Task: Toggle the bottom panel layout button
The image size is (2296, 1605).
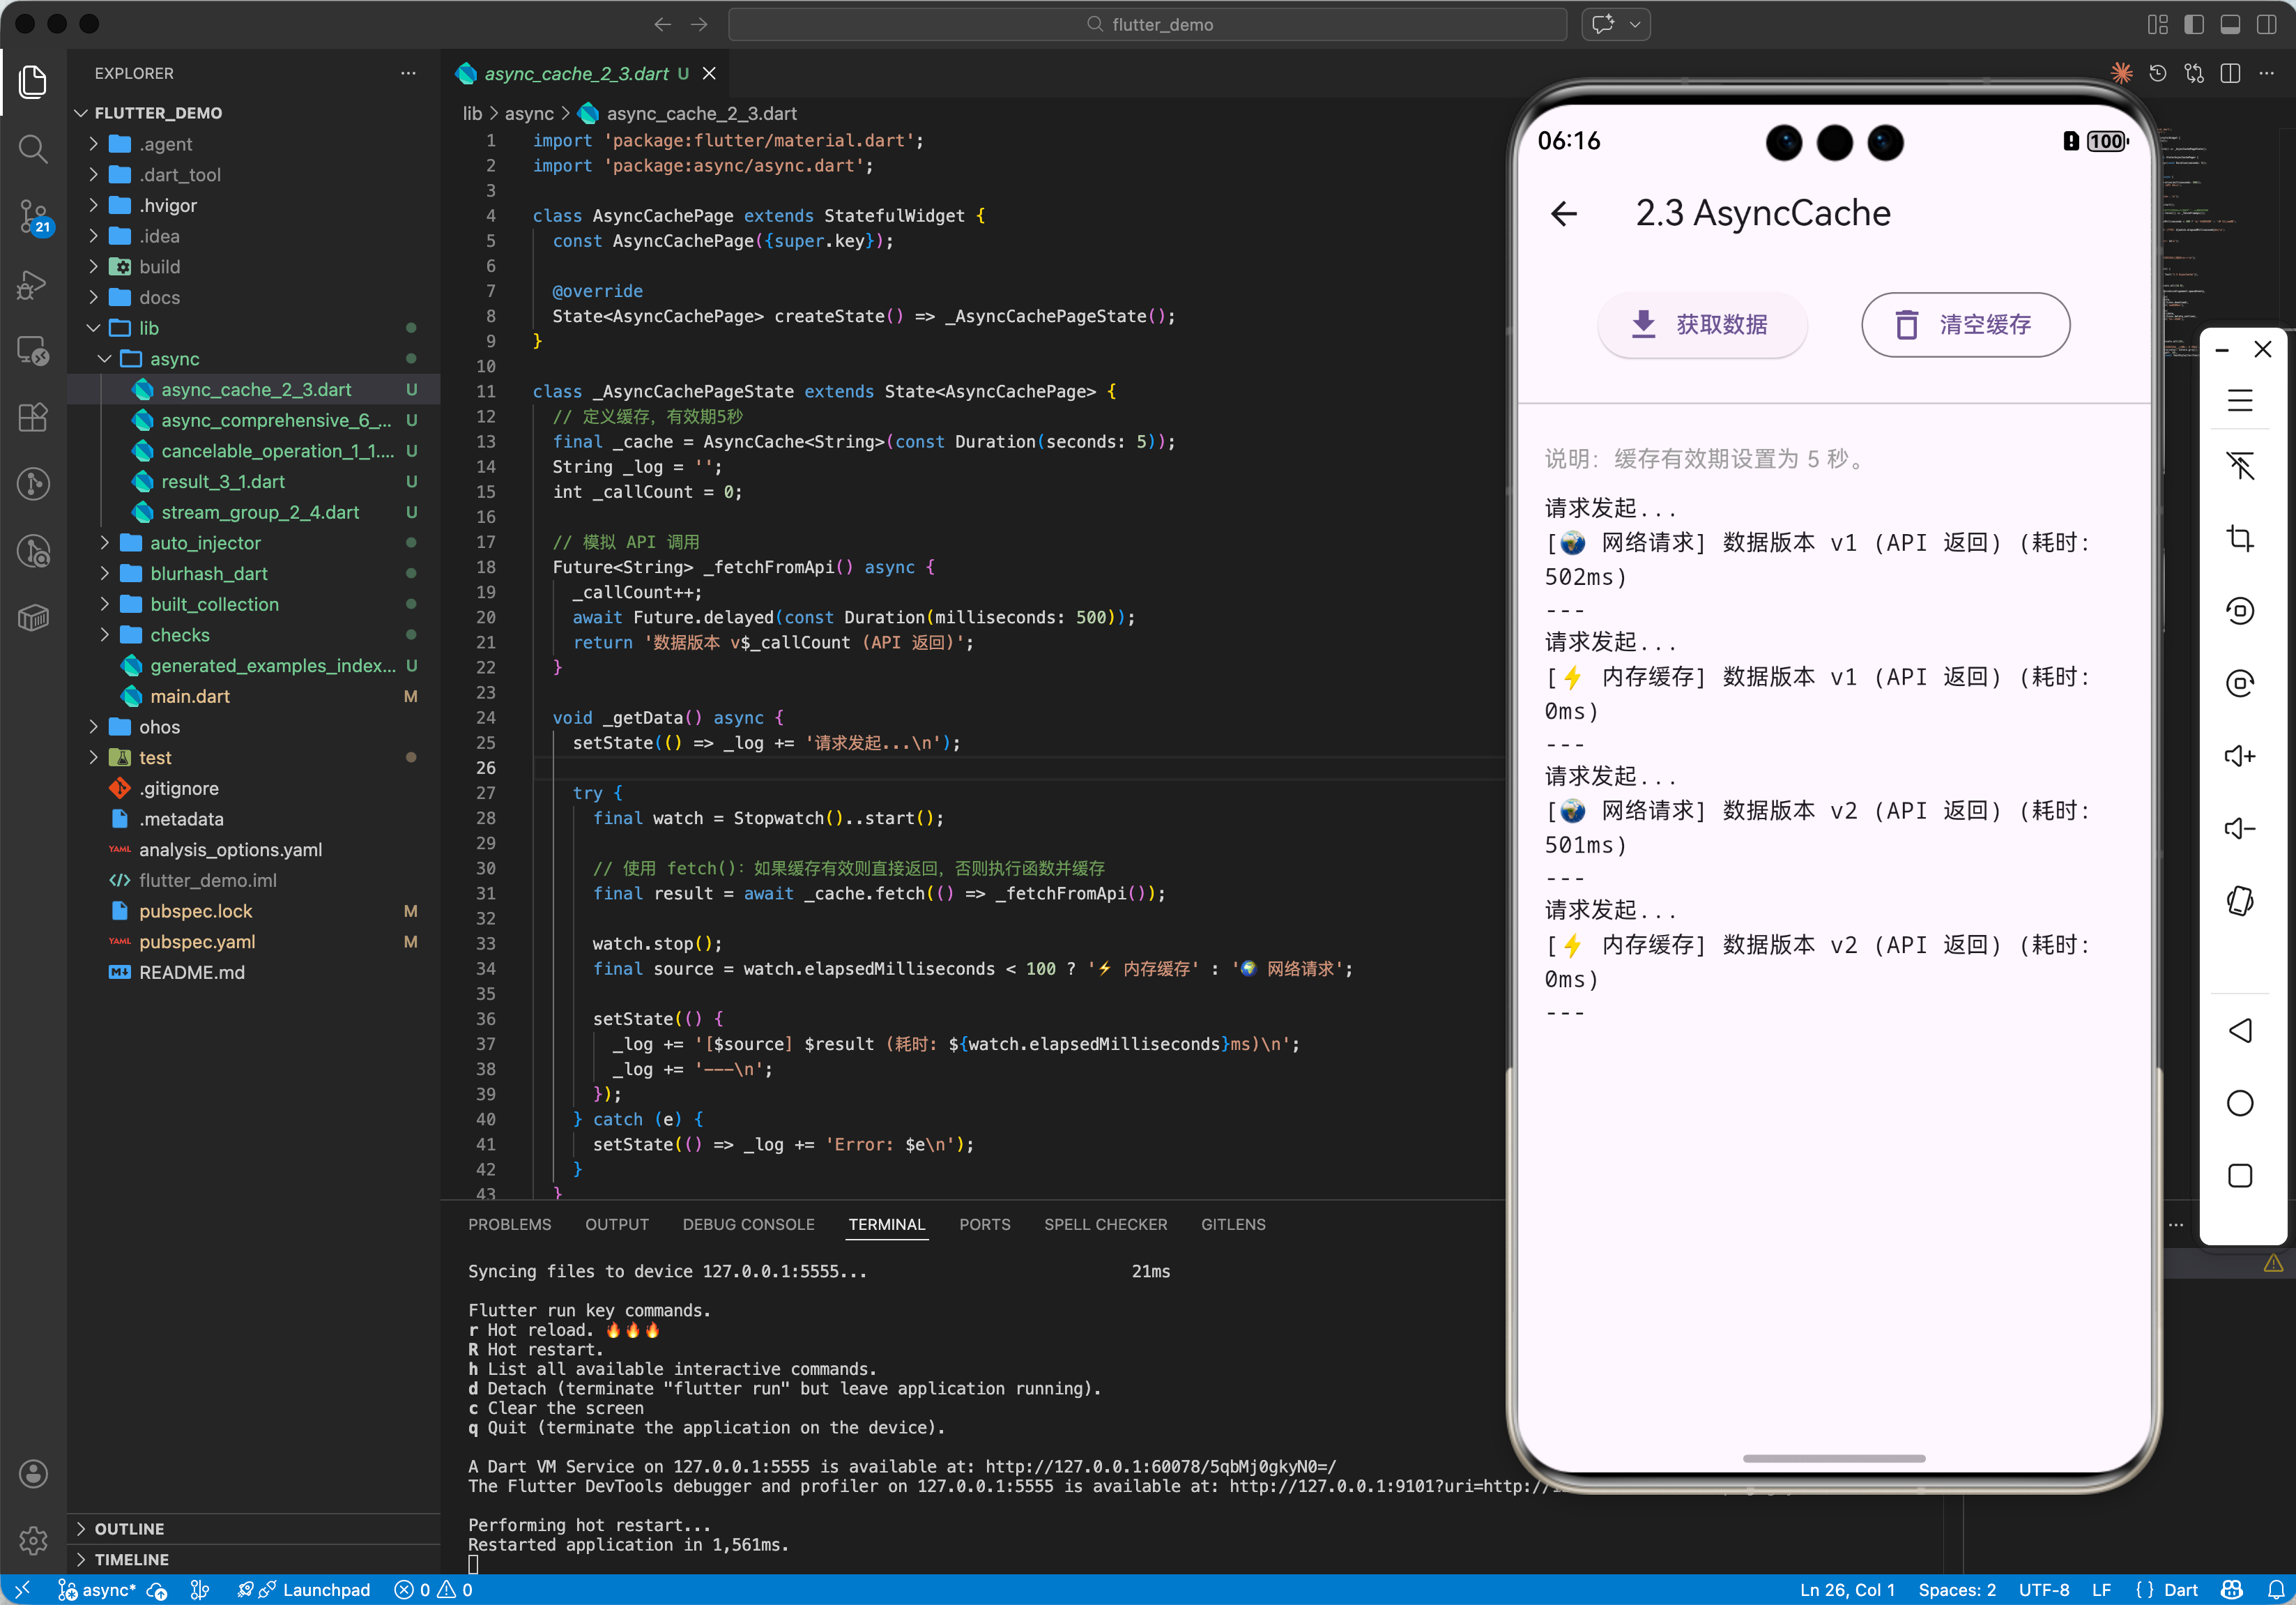Action: point(2230,24)
